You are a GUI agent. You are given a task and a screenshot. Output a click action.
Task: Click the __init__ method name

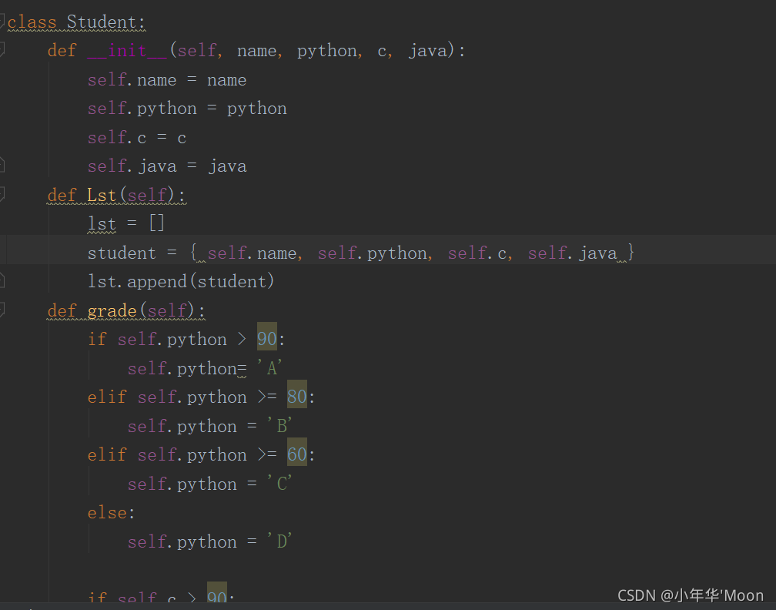point(127,51)
